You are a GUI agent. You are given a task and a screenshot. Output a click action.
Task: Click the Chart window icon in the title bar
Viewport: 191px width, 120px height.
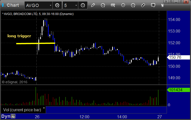(4, 5)
